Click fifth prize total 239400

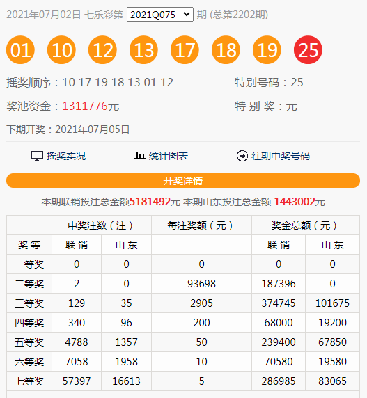[x=279, y=342]
